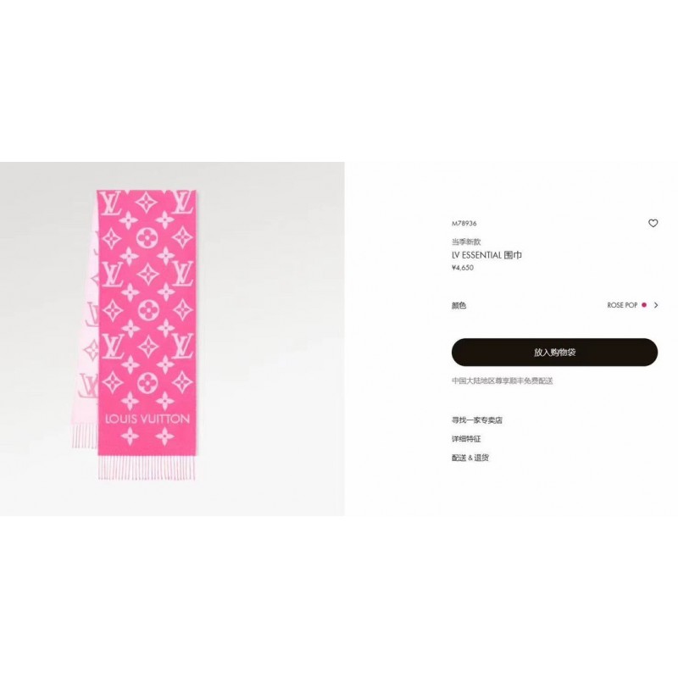
Task: Select the Rose Pop pink color dot
Action: pyautogui.click(x=644, y=305)
